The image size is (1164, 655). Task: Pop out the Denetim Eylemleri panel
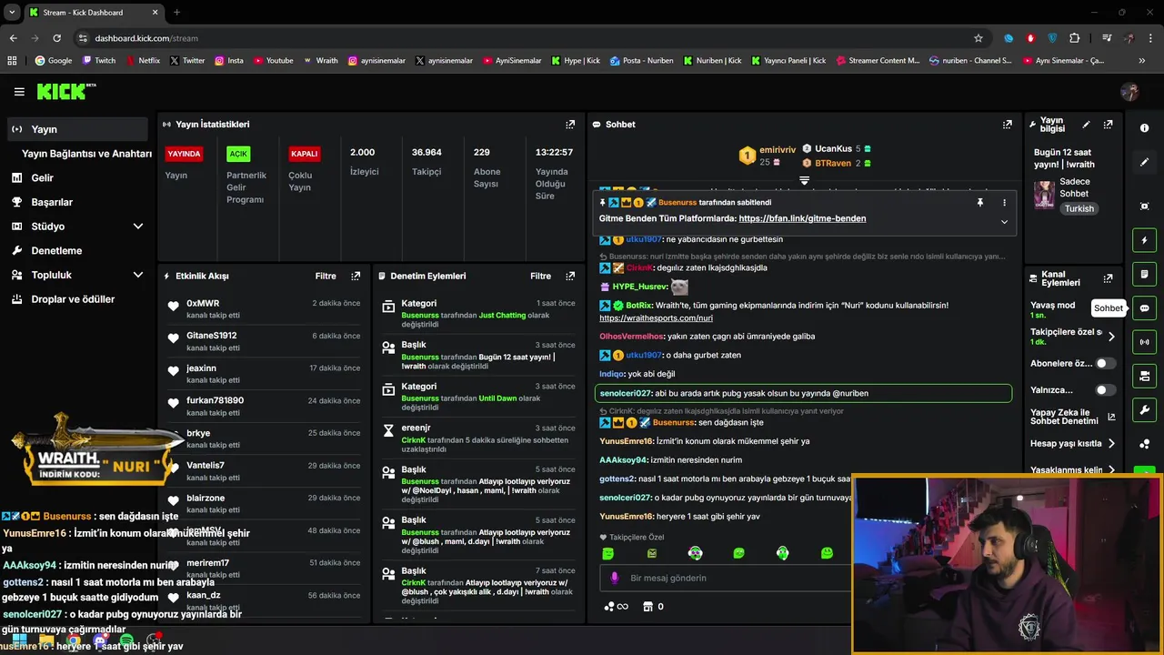570,276
